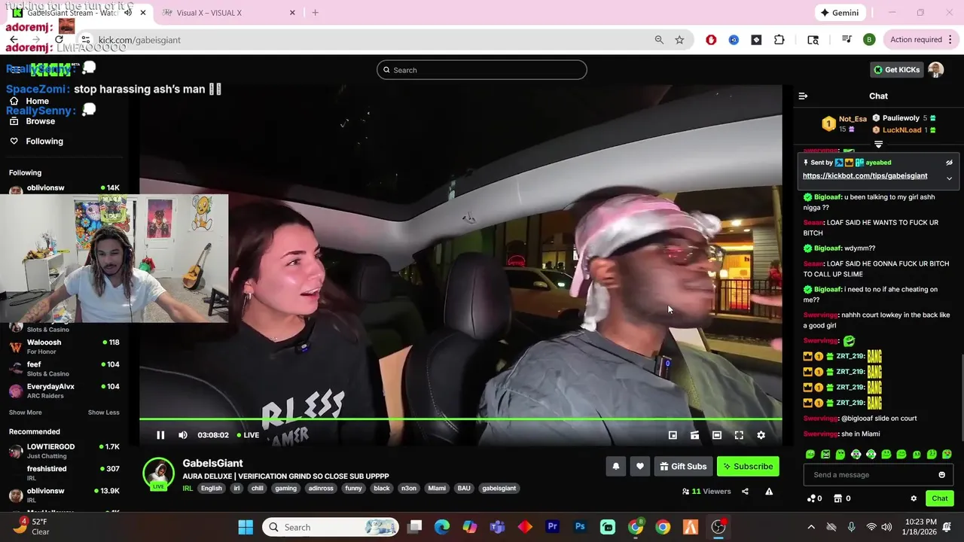
Task: Click the Gemini button in Chrome
Action: (839, 13)
